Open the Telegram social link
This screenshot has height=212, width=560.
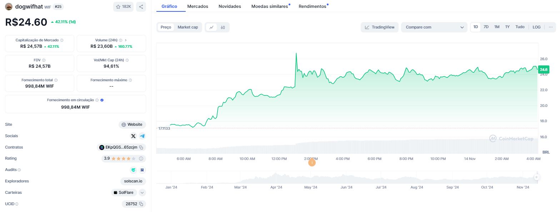point(142,136)
